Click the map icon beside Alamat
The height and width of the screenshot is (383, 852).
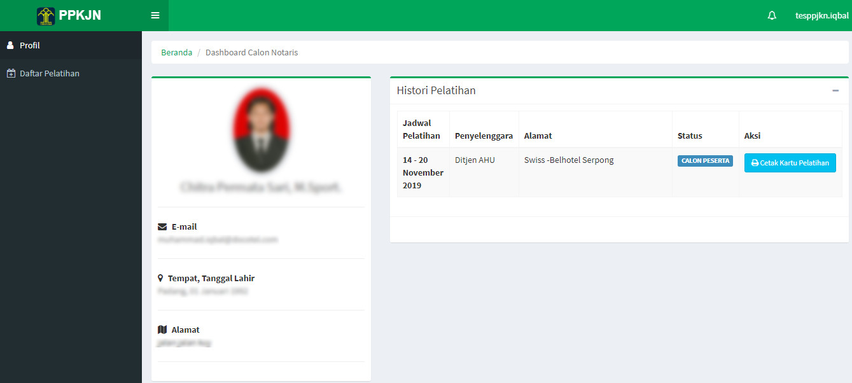click(x=162, y=330)
